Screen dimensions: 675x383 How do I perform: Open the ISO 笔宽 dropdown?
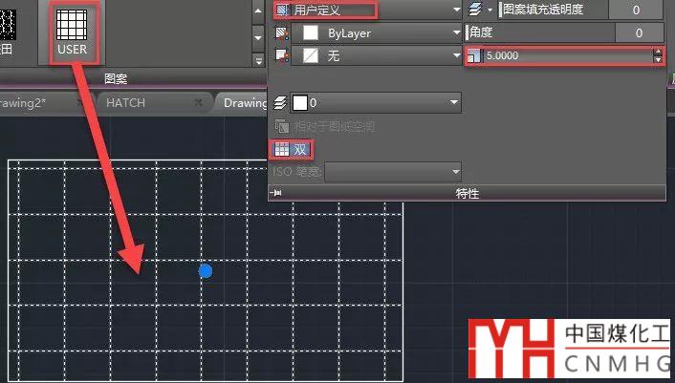(x=393, y=172)
